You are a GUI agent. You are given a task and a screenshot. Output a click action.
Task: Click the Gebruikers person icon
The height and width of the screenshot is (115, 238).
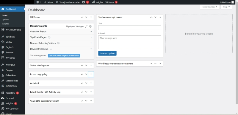click(3, 75)
